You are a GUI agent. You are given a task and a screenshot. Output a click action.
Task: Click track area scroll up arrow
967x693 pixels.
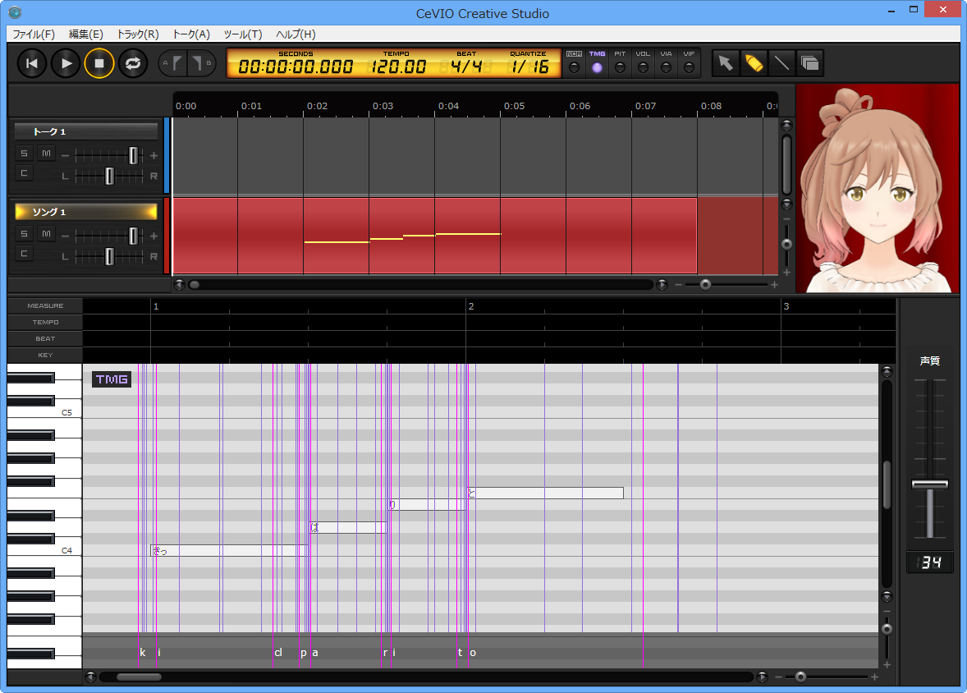(786, 126)
